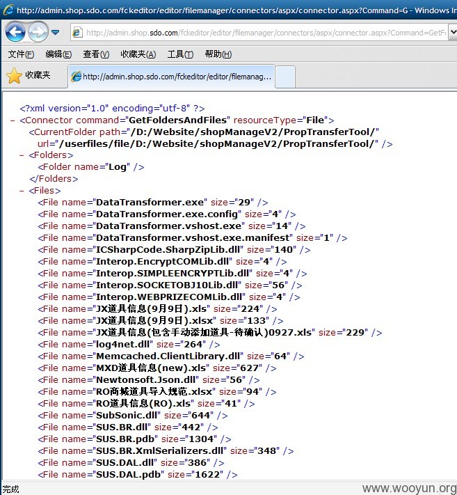Click the IE icon on page tab

76,77
